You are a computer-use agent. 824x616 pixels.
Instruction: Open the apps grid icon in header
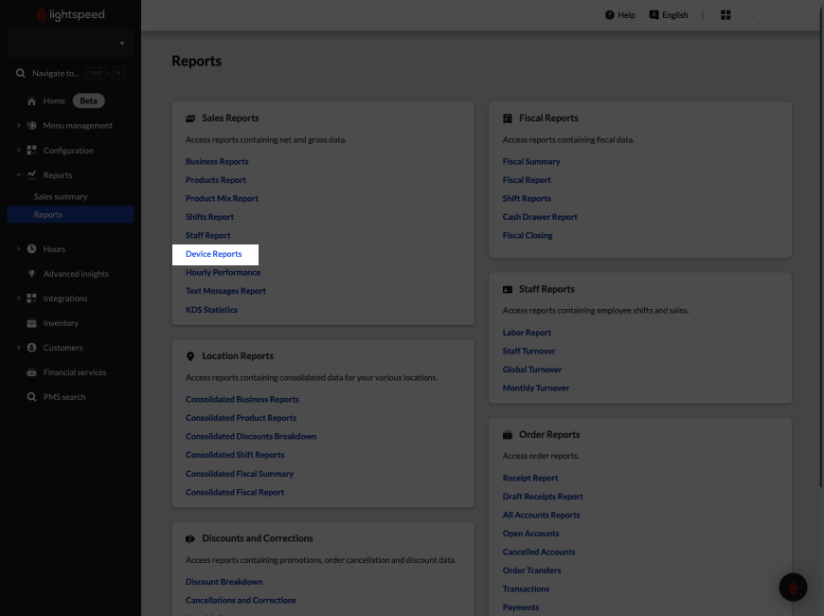pos(725,15)
